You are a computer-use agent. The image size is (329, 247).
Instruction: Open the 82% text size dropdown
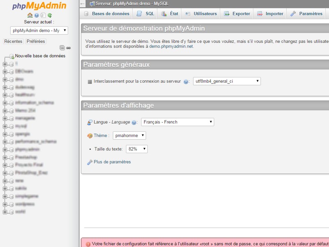coord(137,149)
